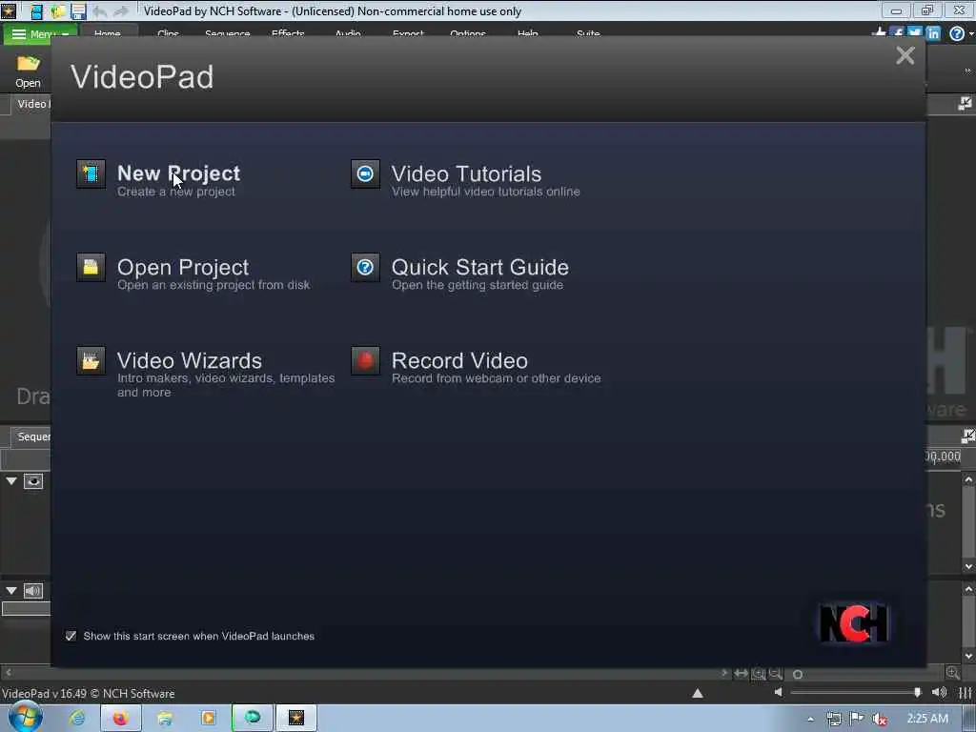Show hidden system tray icons
Screen dimensions: 976x732
[x=810, y=719]
